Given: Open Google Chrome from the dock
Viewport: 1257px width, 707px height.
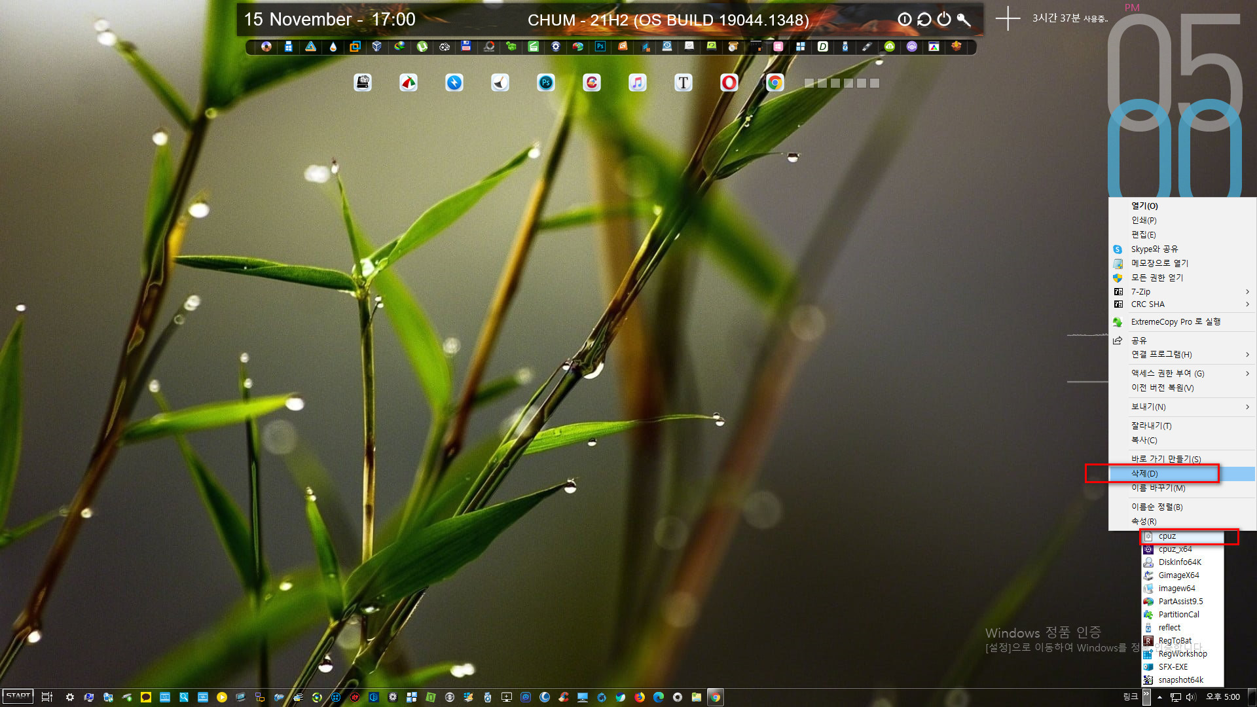Looking at the screenshot, I should (x=774, y=82).
